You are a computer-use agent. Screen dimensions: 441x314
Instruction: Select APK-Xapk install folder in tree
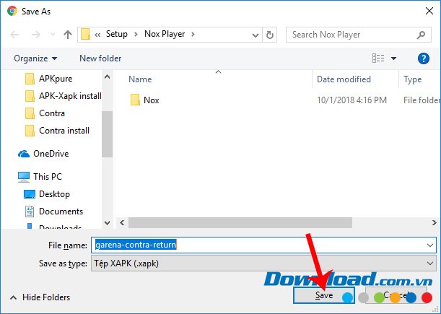tap(70, 96)
